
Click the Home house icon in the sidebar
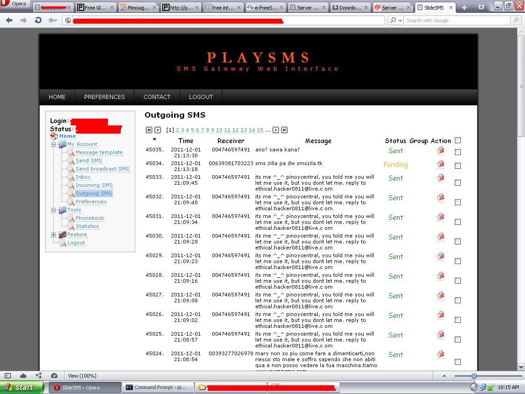[54, 136]
